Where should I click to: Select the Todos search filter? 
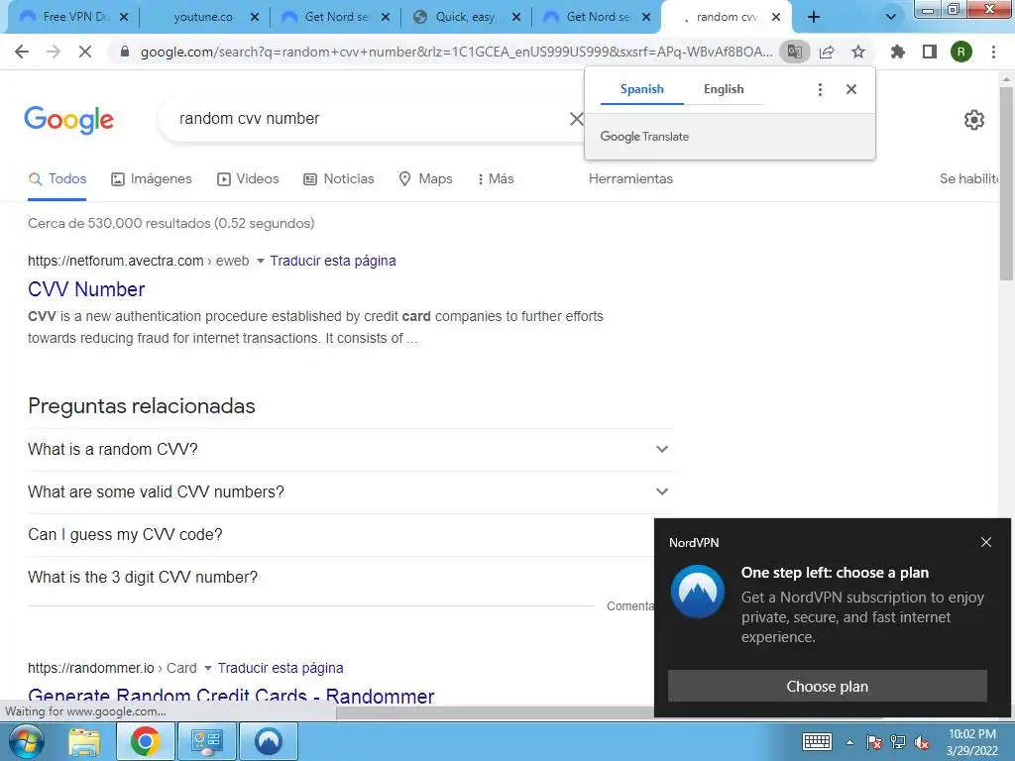tap(56, 178)
